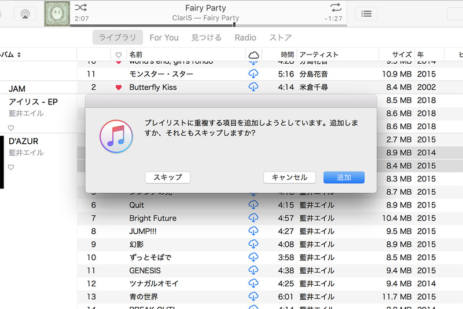Click the 追加 button in dialog

point(344,177)
